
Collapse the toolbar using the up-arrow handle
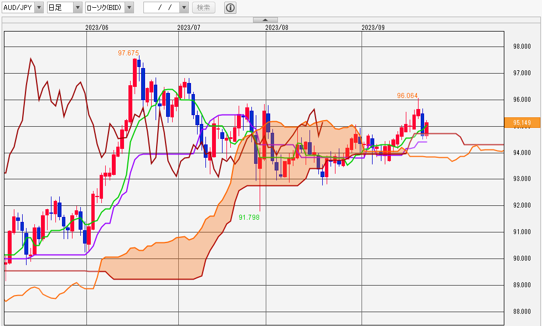click(x=265, y=20)
